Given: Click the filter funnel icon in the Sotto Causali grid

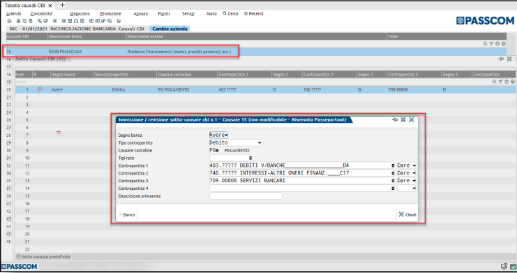Looking at the screenshot, I should coord(500,82).
